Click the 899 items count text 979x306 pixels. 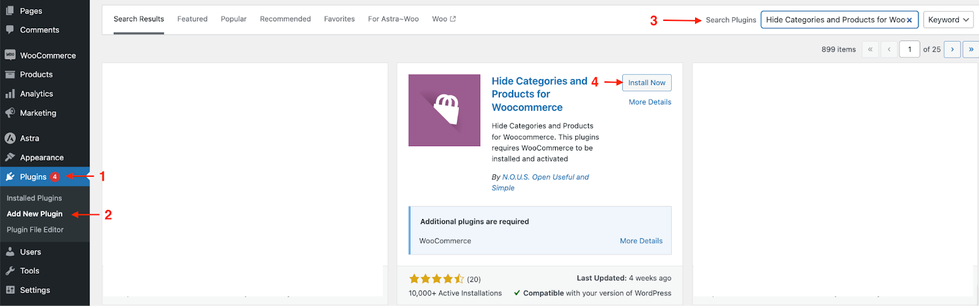point(838,50)
